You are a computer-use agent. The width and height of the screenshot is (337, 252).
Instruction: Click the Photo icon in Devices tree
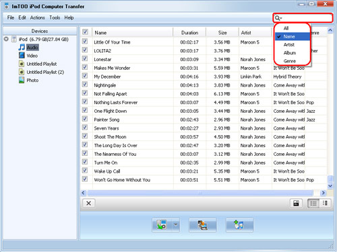(22, 80)
